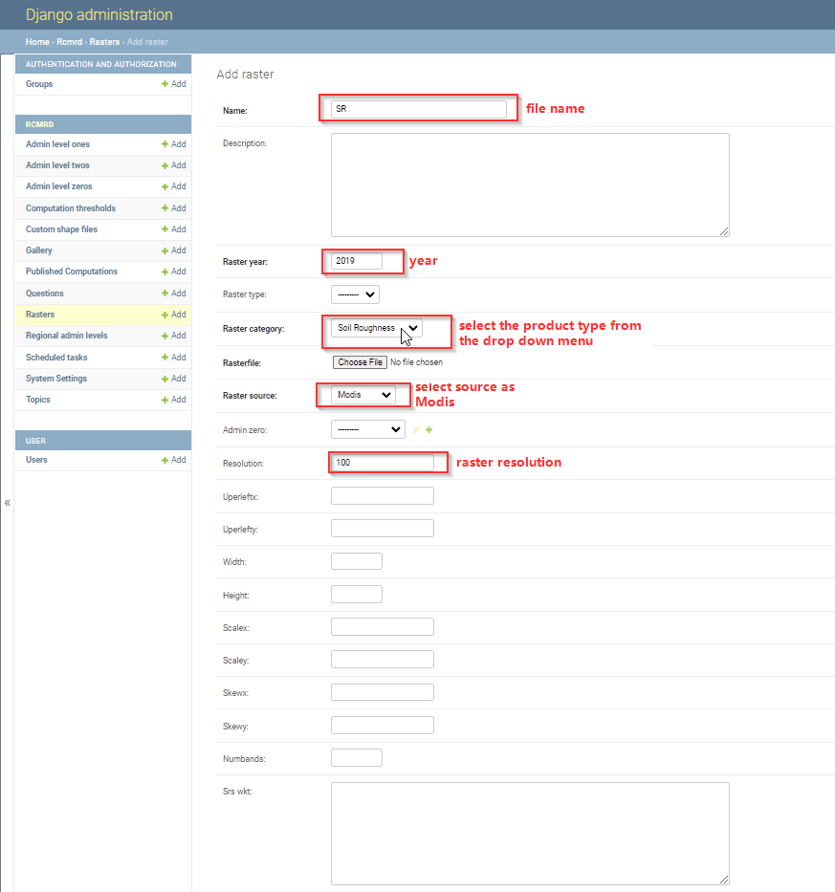Open the highlighted Rasters list

pyautogui.click(x=40, y=314)
